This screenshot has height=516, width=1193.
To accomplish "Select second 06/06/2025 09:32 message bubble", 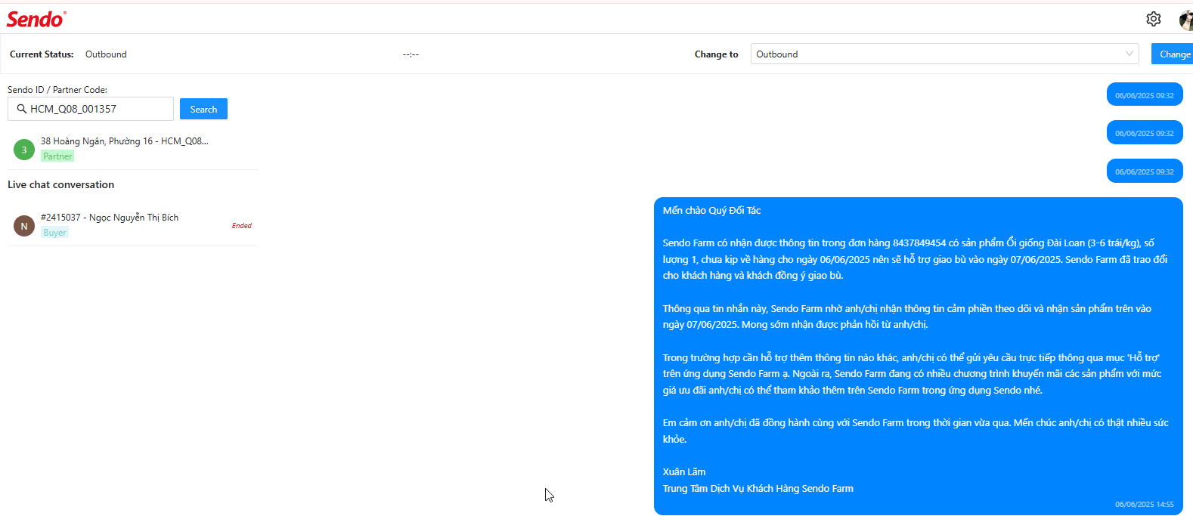I will coord(1145,133).
